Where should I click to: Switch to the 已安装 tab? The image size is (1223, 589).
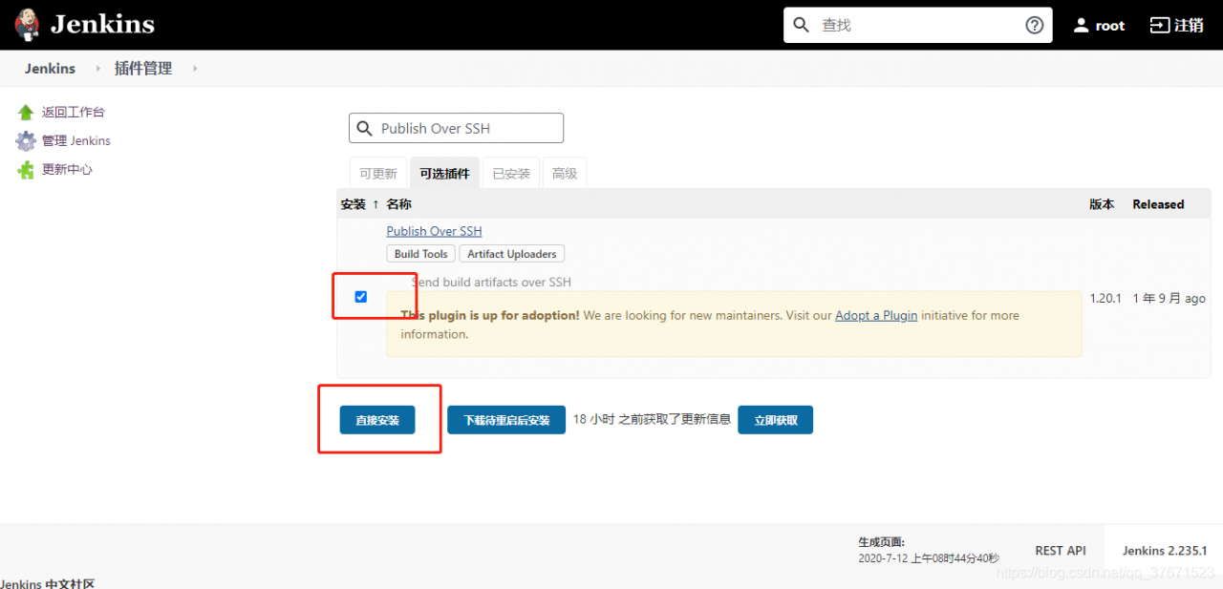[511, 174]
